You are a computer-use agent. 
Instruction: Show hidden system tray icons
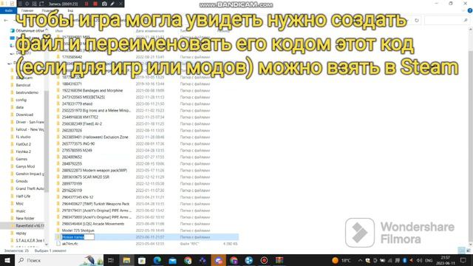click(x=360, y=260)
